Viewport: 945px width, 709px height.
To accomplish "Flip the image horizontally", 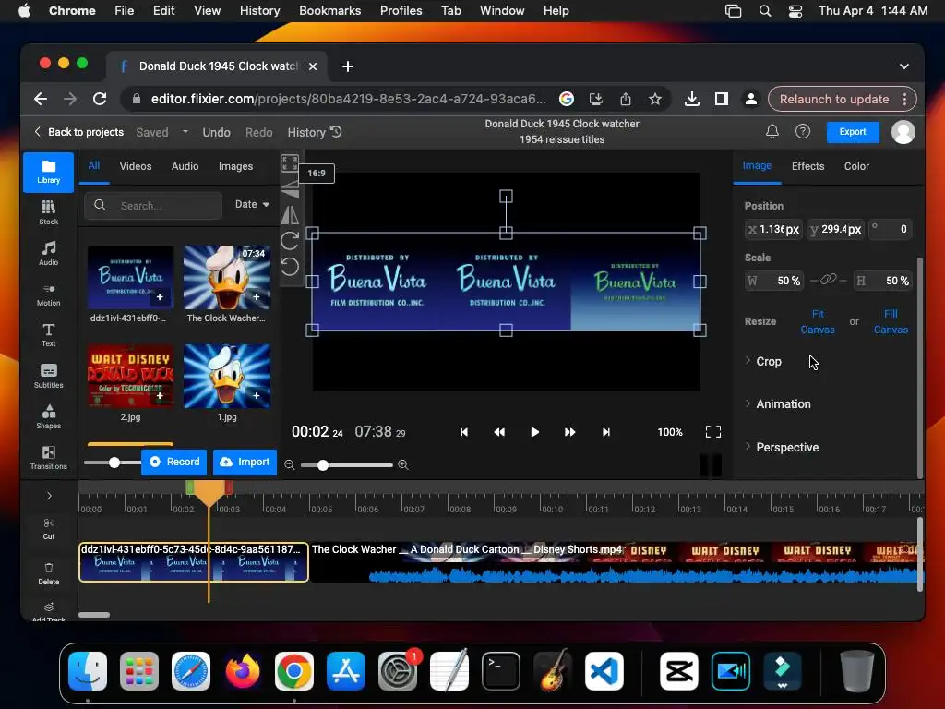I will tap(290, 214).
